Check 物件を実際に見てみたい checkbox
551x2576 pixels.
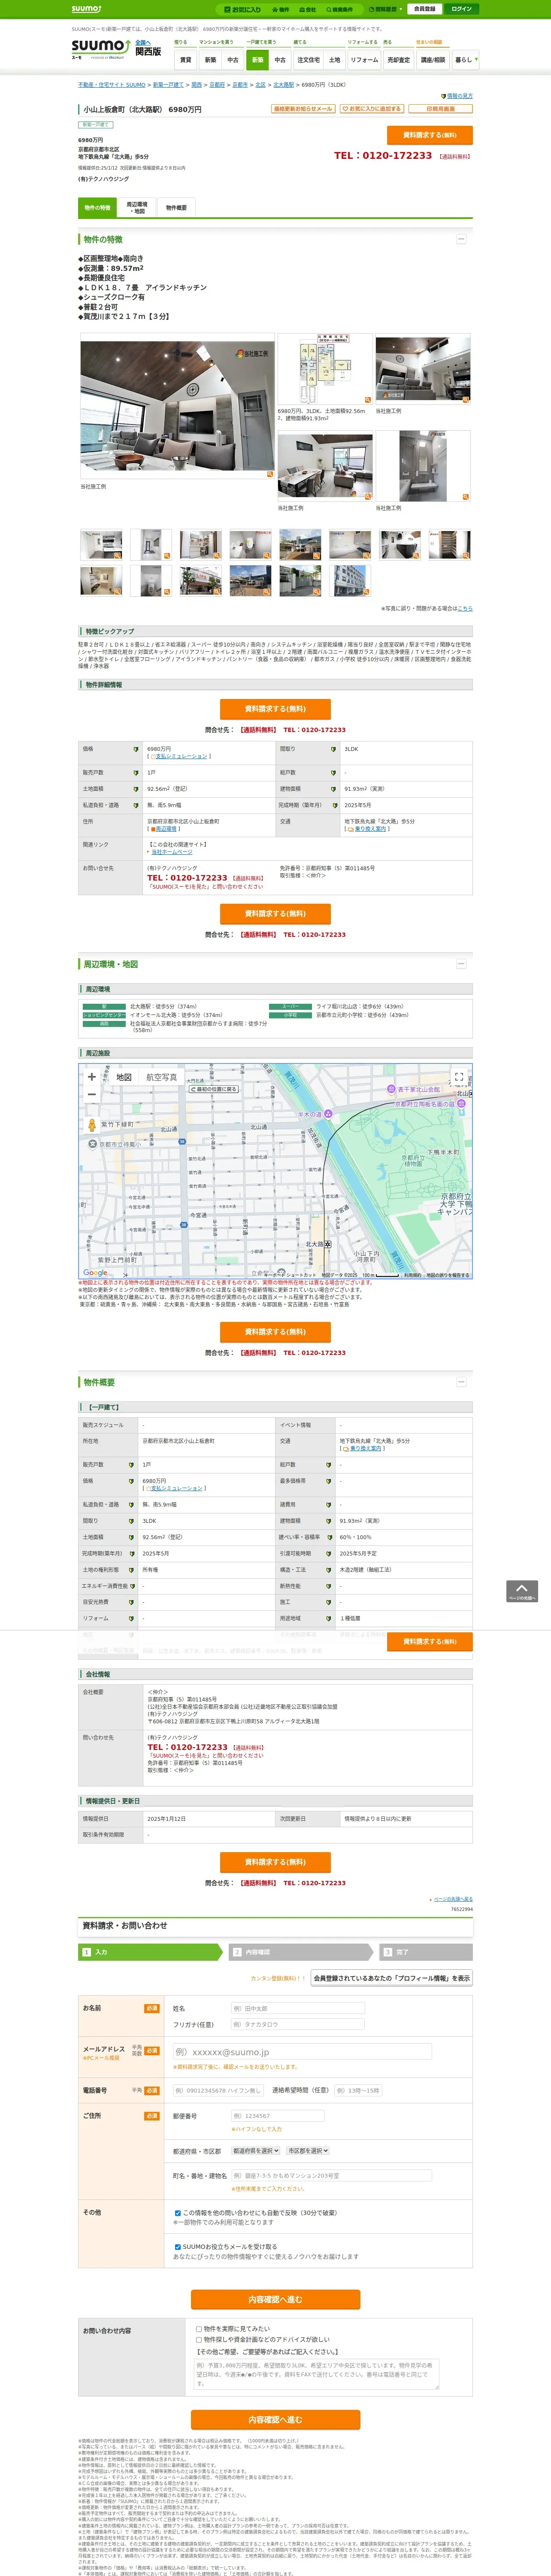point(199,2329)
